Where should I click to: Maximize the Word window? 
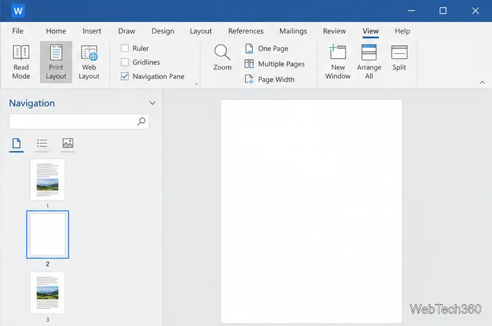click(x=443, y=10)
